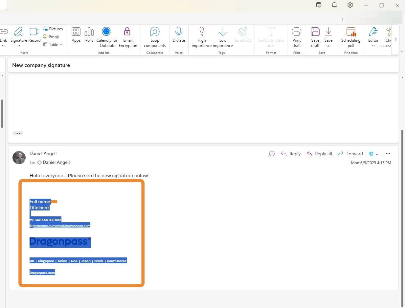Insert Loop components
Viewport: 405px width, 308px height.
click(x=155, y=37)
